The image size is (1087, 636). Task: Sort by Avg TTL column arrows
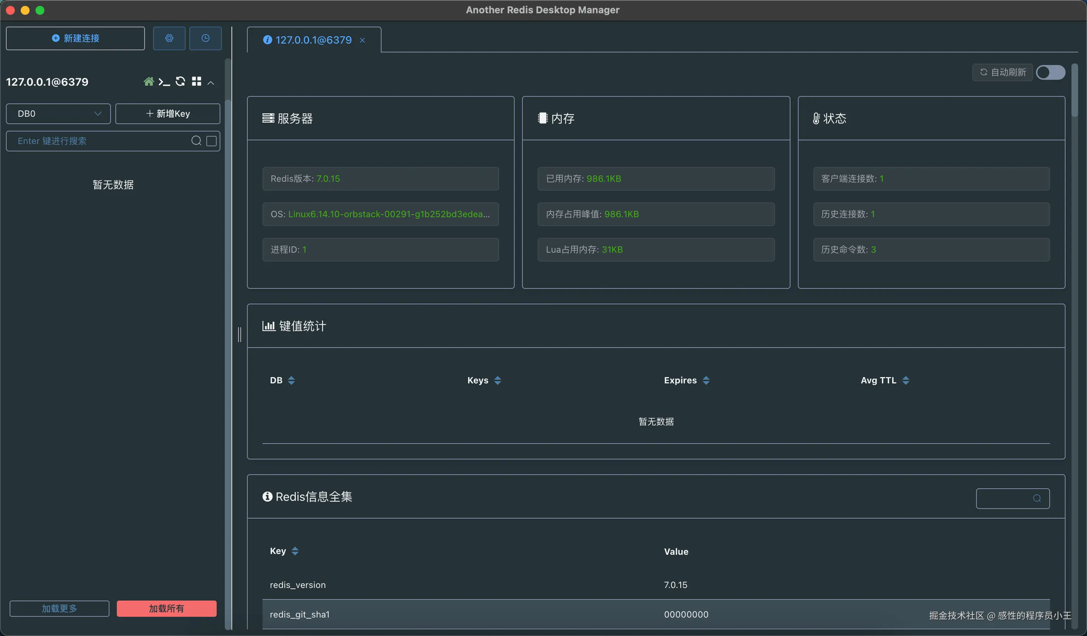click(905, 380)
